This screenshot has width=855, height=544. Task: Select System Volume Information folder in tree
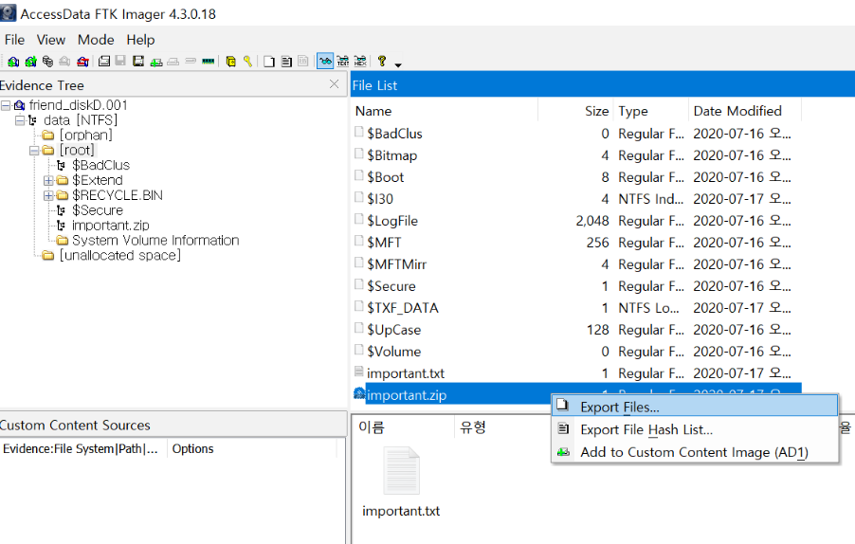coord(155,241)
